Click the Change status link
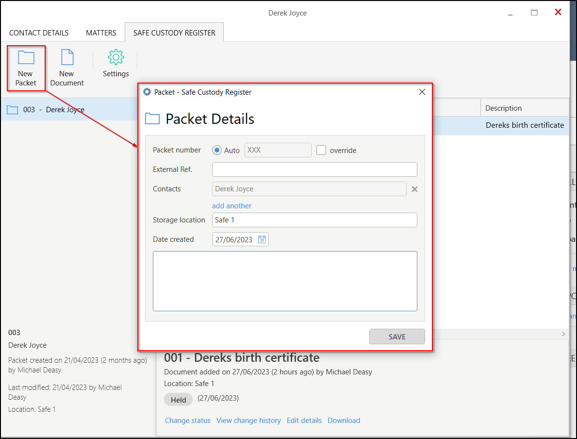Viewport: 577px width, 439px height. coord(187,421)
